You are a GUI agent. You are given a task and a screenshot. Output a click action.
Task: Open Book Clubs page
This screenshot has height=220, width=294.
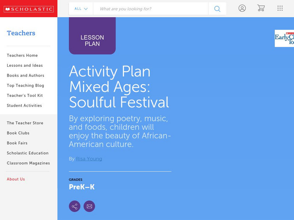tap(18, 133)
